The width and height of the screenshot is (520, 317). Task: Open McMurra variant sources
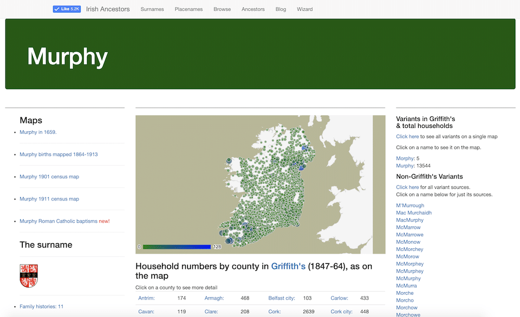click(x=406, y=286)
